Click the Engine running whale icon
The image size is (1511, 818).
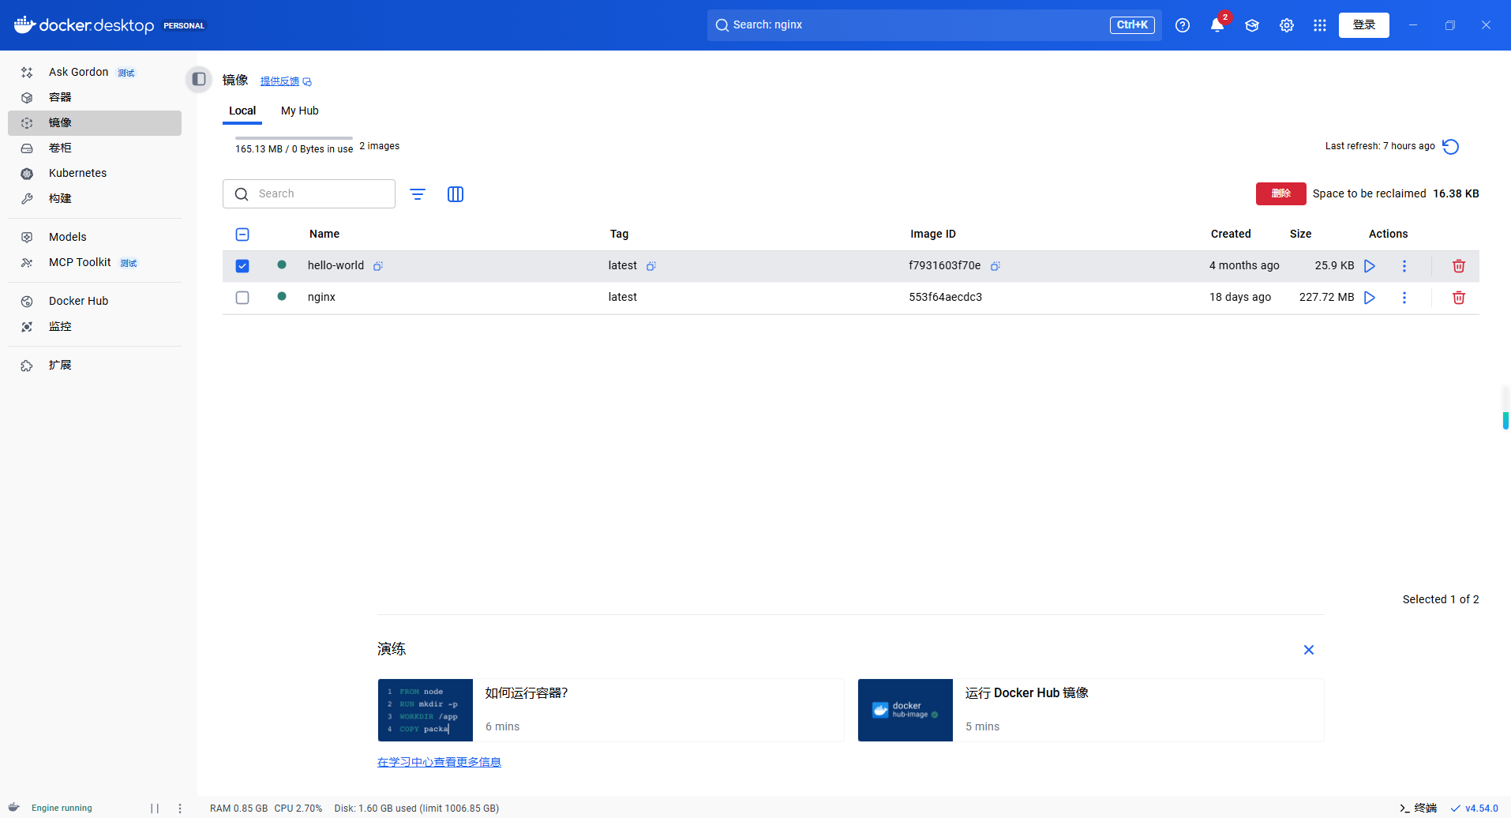coord(13,808)
